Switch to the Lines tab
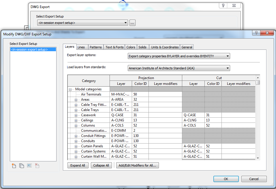Screen dimensions: 276x189 tap(82, 47)
